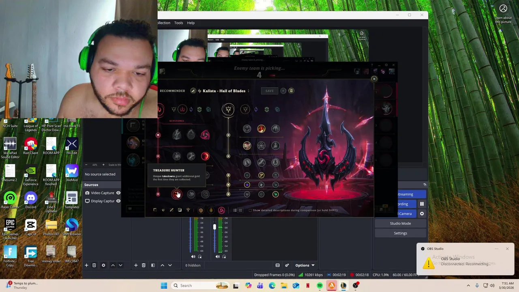
Task: Open source properties gear in Sources panel
Action: point(103,265)
